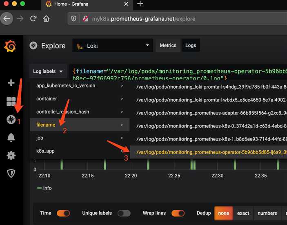The height and width of the screenshot is (225, 287).
Task: Toggle the Unique labels switch
Action: coord(124,213)
